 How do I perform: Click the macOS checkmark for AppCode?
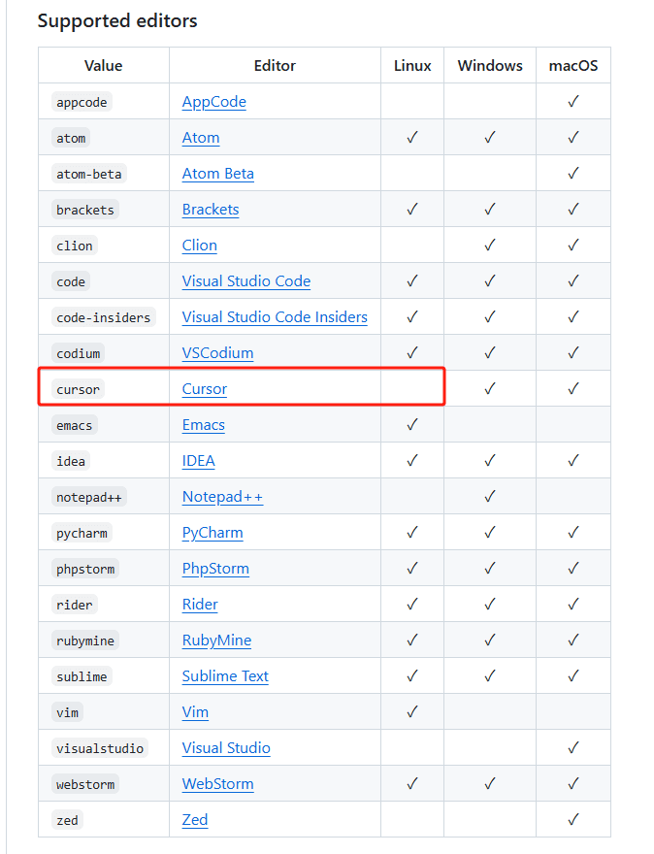572,101
